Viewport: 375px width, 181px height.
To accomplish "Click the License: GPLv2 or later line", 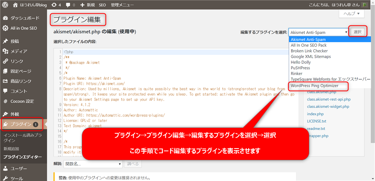I will coord(85,120).
